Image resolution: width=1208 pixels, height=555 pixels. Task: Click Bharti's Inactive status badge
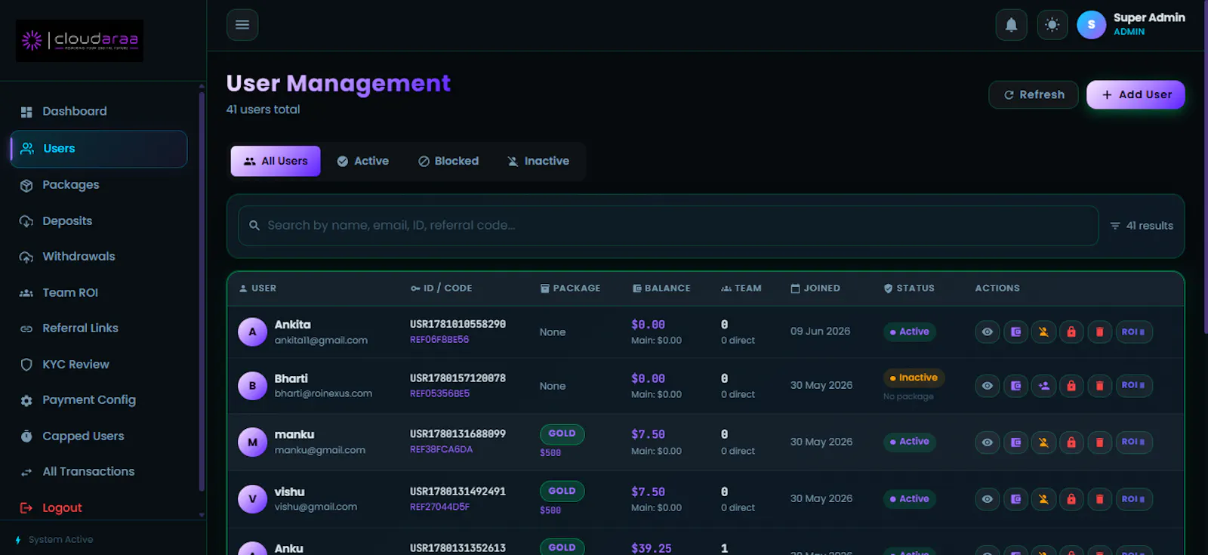pos(914,378)
